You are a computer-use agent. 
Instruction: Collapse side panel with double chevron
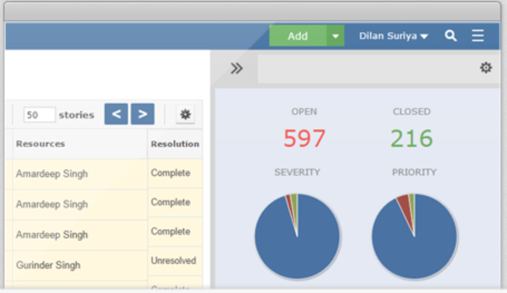[236, 69]
